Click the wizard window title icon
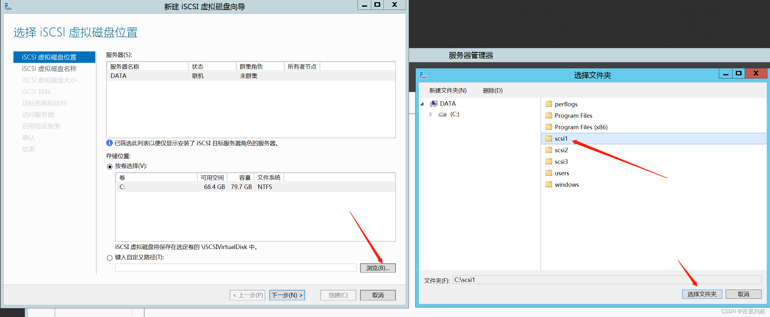Viewport: 770px width, 317px height. point(8,6)
